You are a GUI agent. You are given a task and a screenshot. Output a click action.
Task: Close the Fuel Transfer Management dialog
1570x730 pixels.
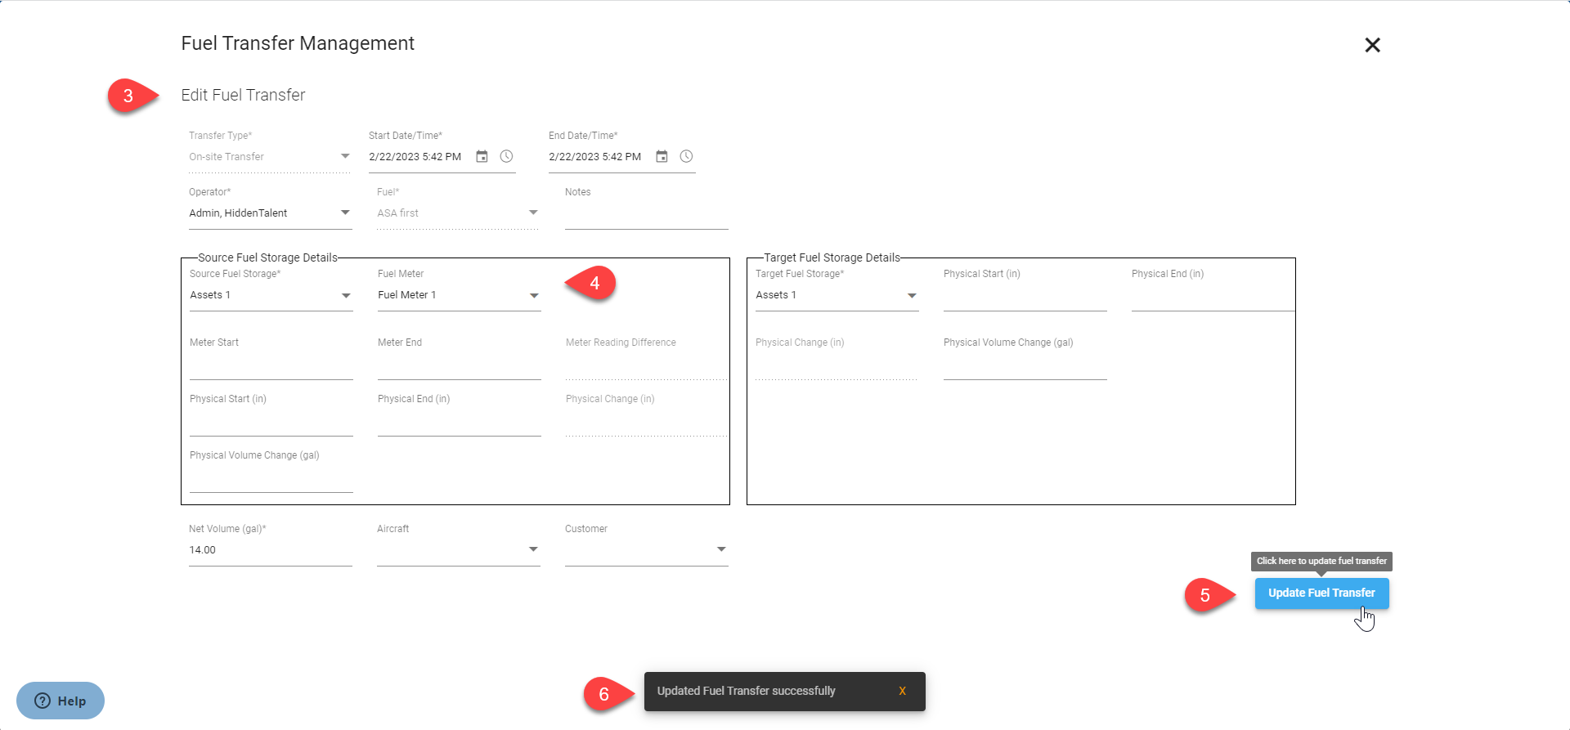1372,45
